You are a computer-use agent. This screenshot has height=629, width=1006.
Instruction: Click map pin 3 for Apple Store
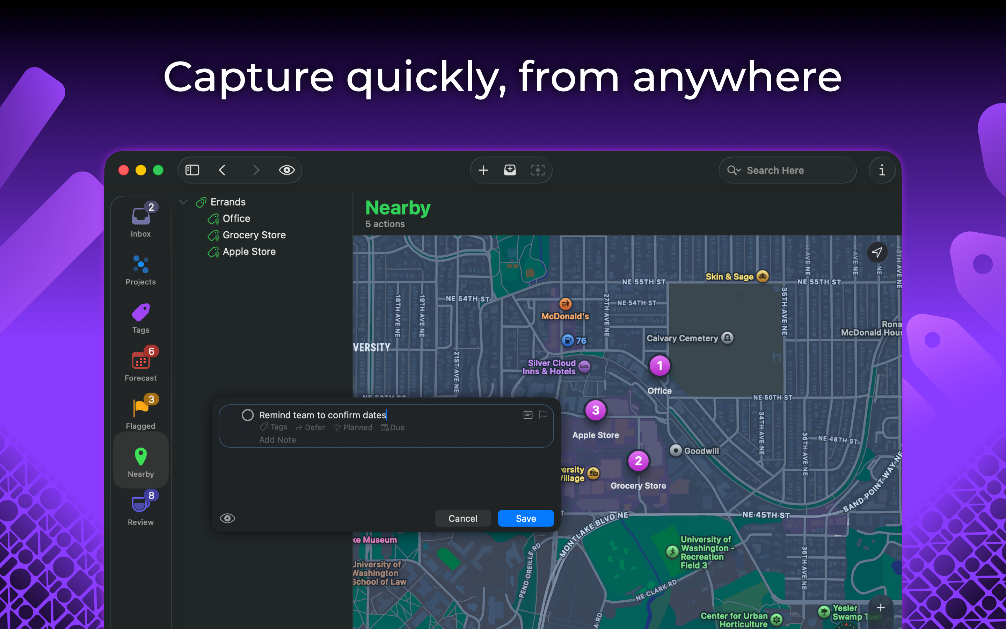596,411
